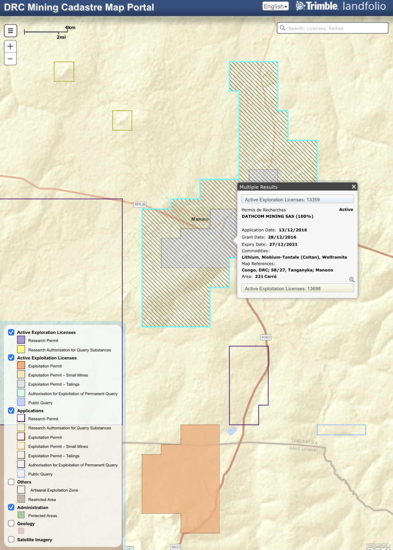Screen dimensions: 393x550
Task: Click the zoom-to-feature magnifier in popup
Action: click(352, 279)
